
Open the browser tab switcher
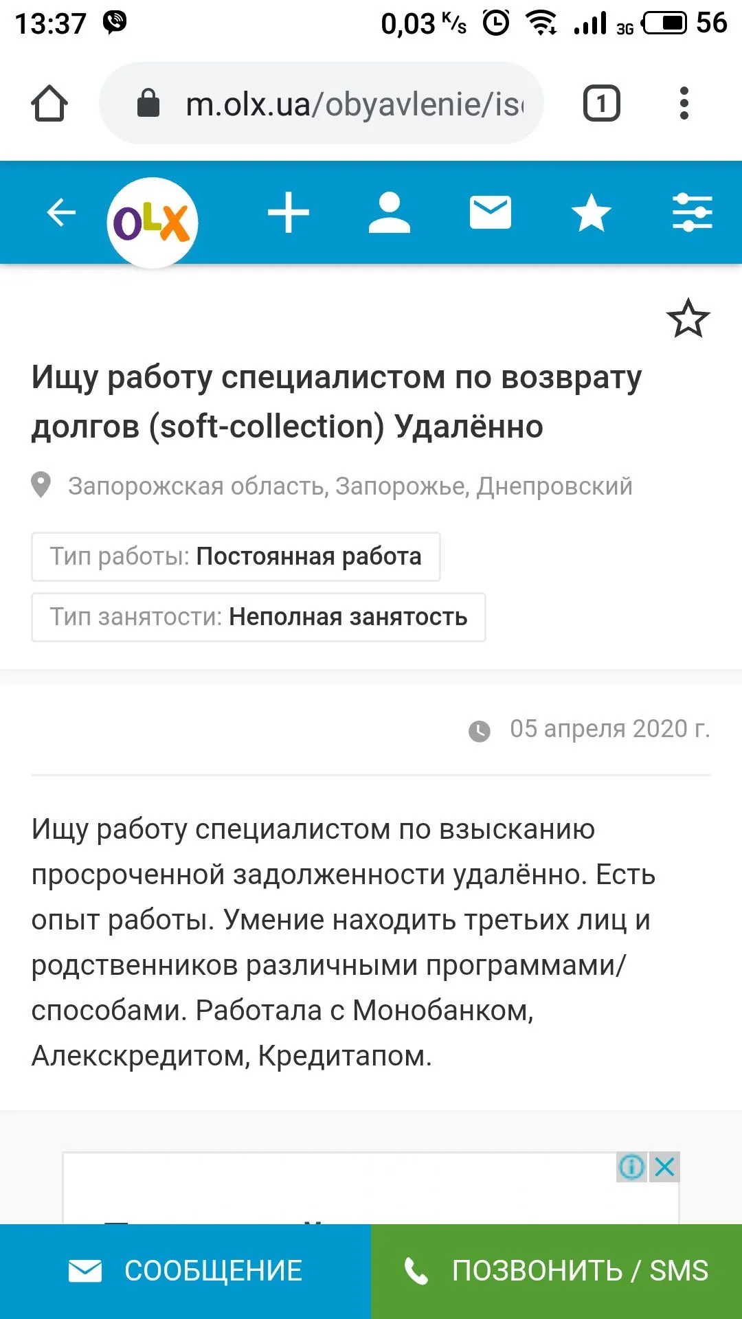601,104
